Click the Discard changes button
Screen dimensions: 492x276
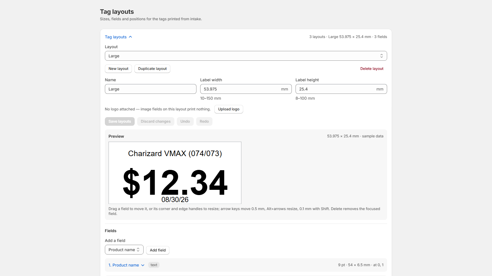coord(156,121)
